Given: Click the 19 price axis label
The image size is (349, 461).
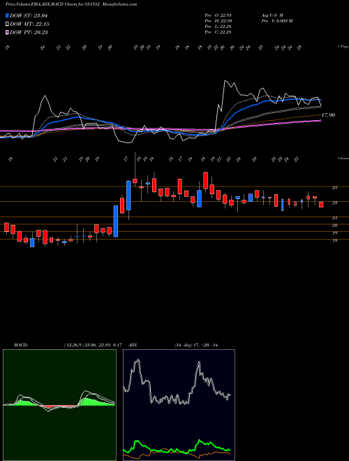Looking at the screenshot, I should [x=334, y=233].
